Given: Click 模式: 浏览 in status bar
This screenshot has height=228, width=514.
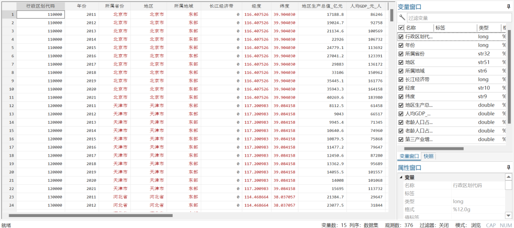Looking at the screenshot, I should pos(468,225).
